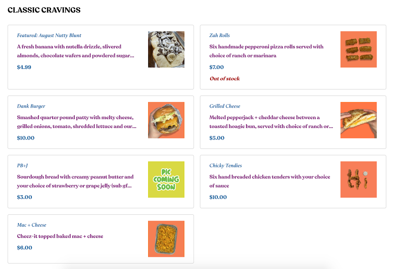Image resolution: width=395 pixels, height=269 pixels.
Task: Click the Classic Cravings section heading
Action: coord(44,10)
